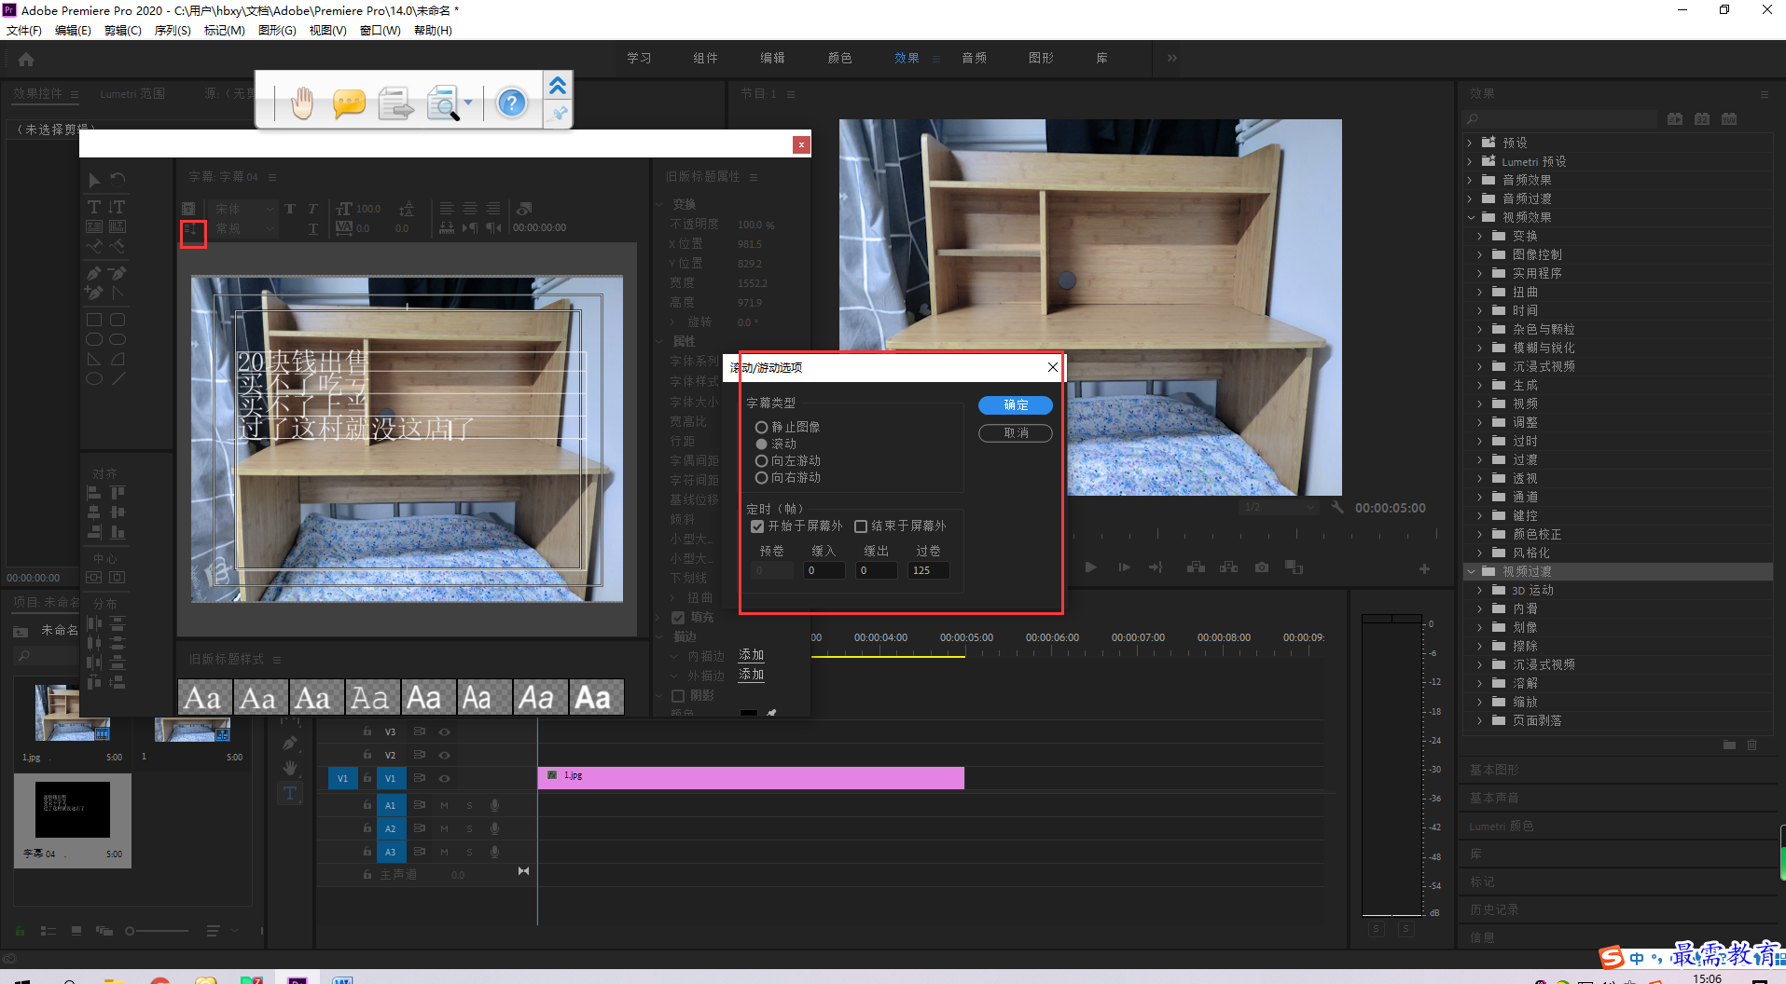This screenshot has width=1786, height=984.
Task: Click the shadow color swatch
Action: tap(748, 713)
